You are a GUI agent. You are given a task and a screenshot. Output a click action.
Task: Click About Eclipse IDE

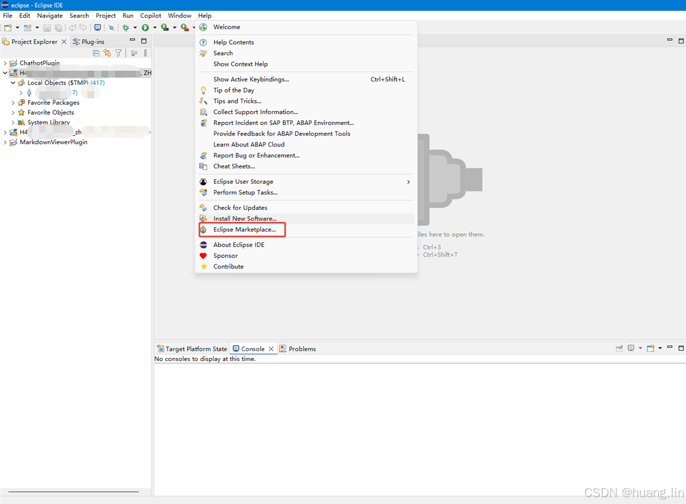click(306, 245)
